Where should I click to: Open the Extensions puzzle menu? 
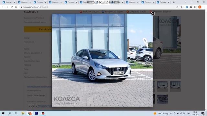191,7
